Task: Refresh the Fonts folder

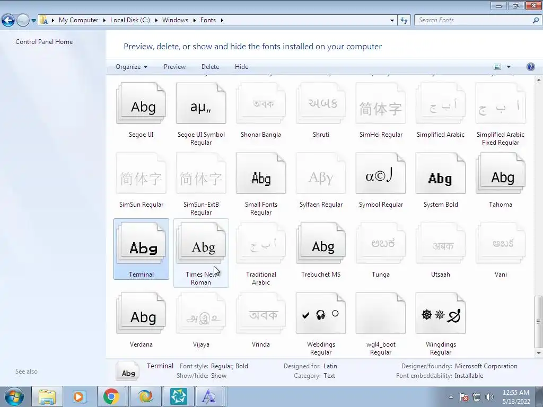Action: point(404,21)
